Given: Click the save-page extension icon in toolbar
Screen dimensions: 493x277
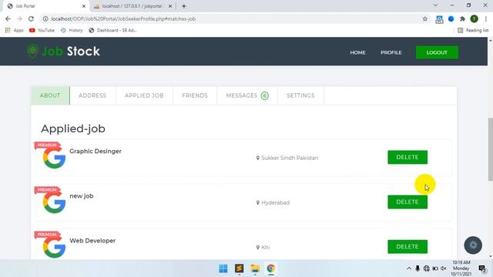Looking at the screenshot, I should (439, 19).
